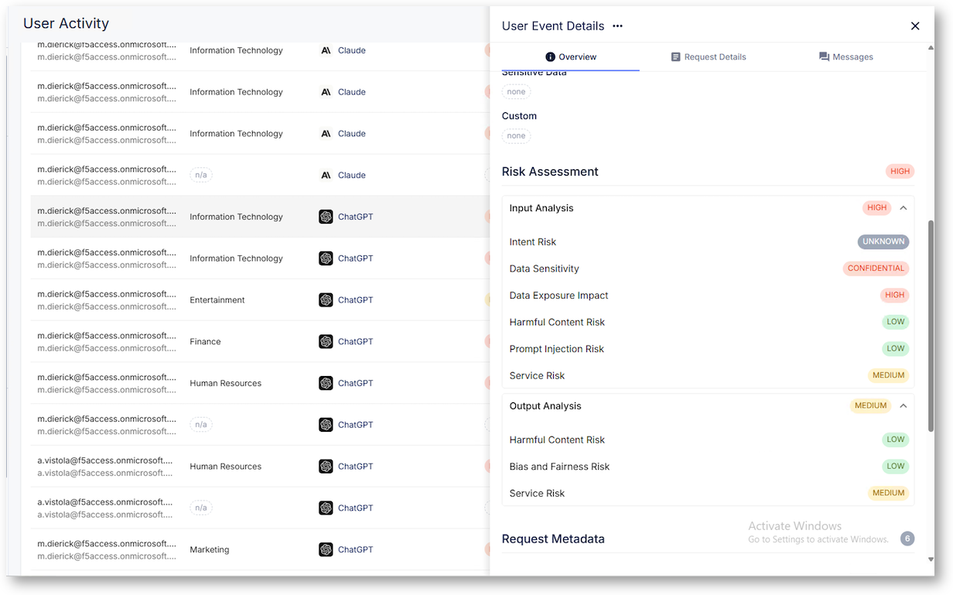The height and width of the screenshot is (595, 953).
Task: Click the MEDIUM badge for Input Analysis Service Risk
Action: tap(888, 375)
